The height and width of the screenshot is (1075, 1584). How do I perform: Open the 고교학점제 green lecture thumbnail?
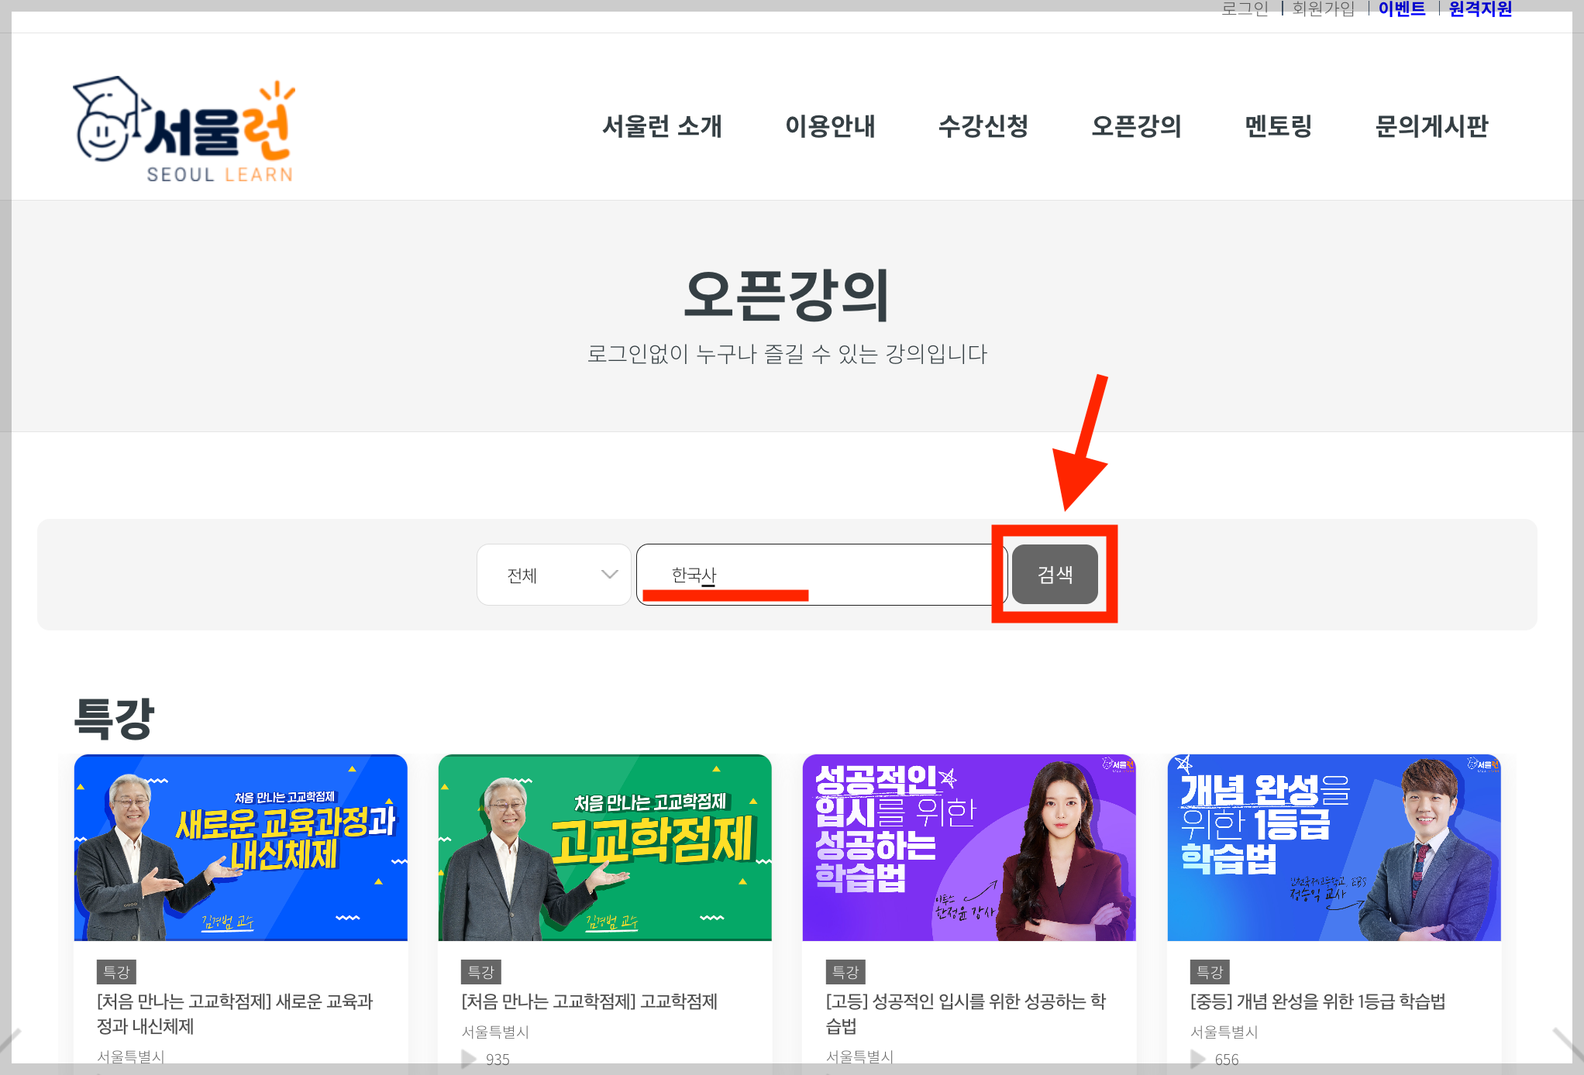pyautogui.click(x=604, y=847)
